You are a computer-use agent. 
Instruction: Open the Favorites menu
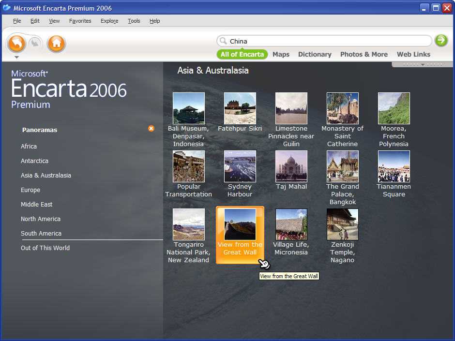tap(80, 21)
